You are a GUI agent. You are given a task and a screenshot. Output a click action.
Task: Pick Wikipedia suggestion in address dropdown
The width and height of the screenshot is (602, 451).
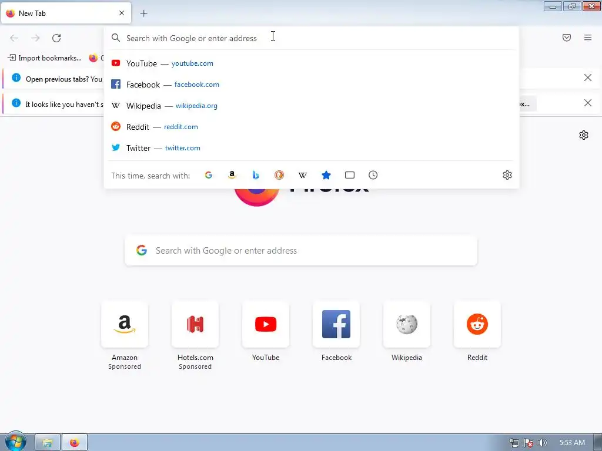[x=312, y=106]
